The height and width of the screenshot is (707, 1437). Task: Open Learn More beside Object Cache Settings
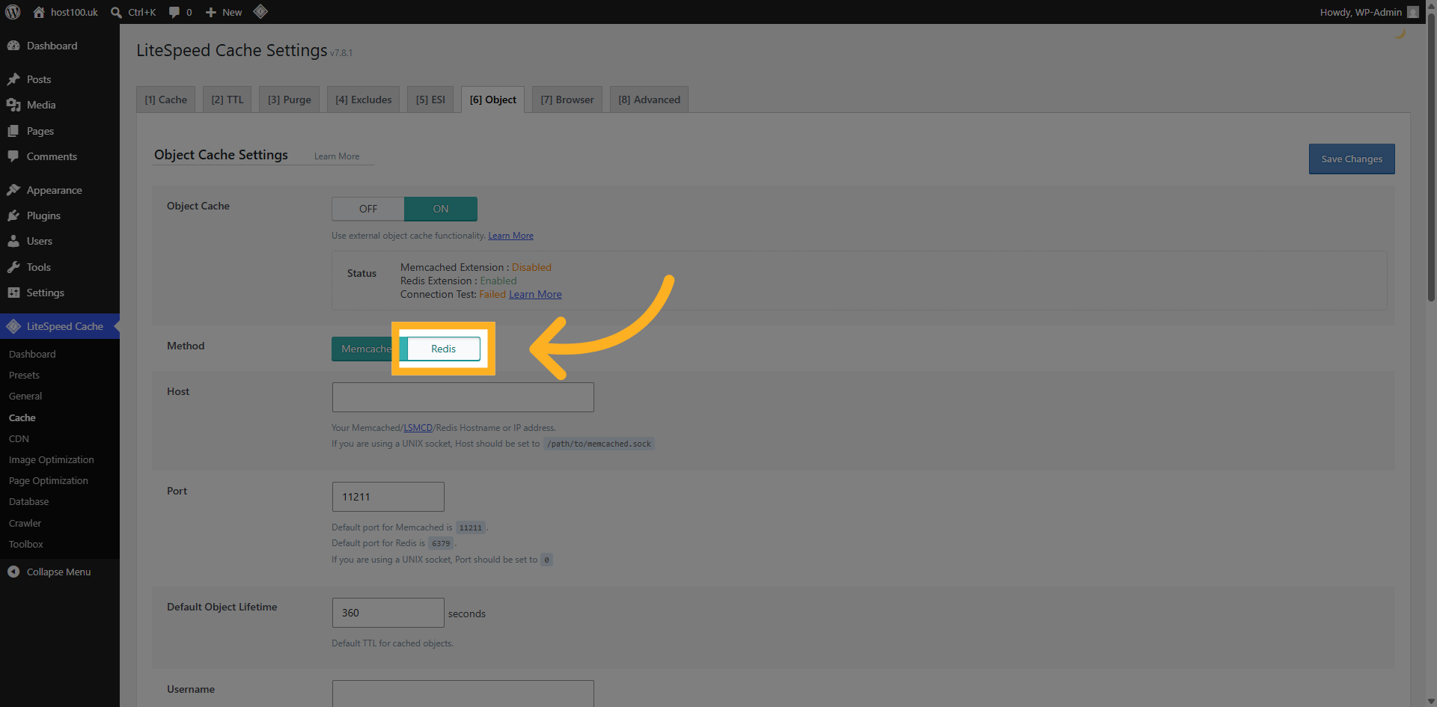(x=337, y=156)
